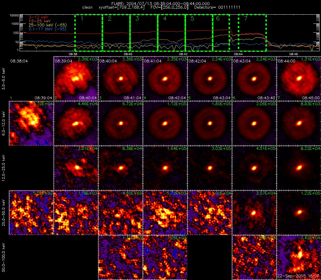321x280 pixels.
Task: Select the 6.0-12.0 keV image labeled 1.12E+05
Action: [165, 123]
